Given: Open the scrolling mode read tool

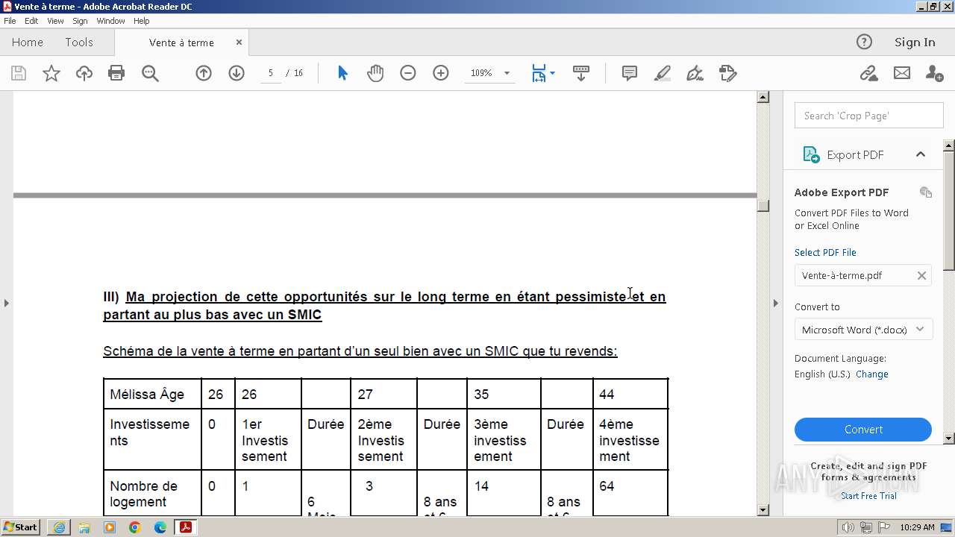Looking at the screenshot, I should click(x=581, y=73).
